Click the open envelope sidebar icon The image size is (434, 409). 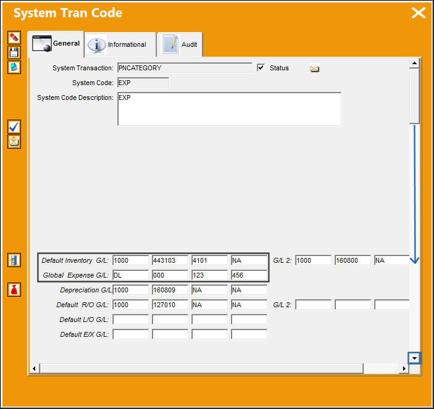(x=14, y=142)
